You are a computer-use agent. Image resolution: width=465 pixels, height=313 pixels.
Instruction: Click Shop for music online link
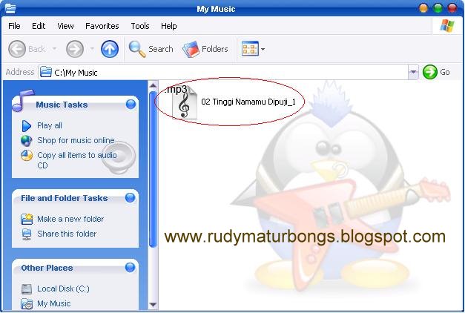pyautogui.click(x=76, y=140)
